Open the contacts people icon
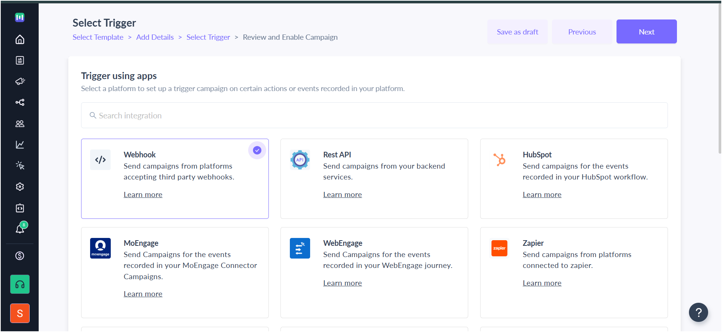722x332 pixels. click(x=20, y=124)
